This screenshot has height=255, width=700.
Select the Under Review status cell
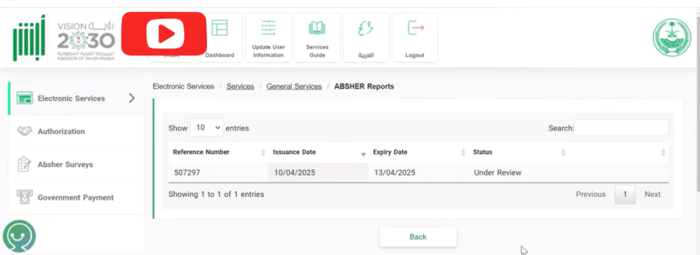pyautogui.click(x=518, y=172)
